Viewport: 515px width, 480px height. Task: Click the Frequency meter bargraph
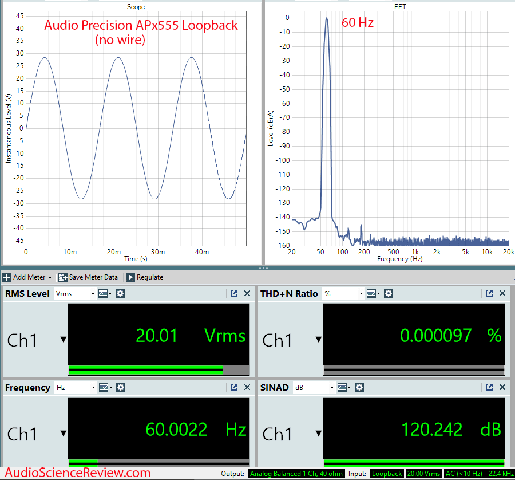[159, 463]
